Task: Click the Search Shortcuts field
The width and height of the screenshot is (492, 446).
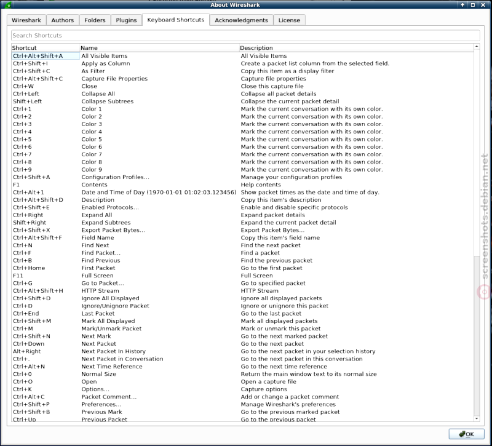Action: pos(245,36)
